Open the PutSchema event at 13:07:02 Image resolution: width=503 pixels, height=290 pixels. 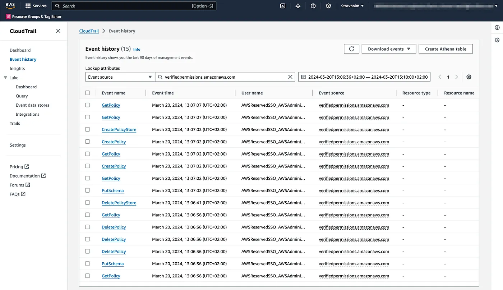(112, 190)
